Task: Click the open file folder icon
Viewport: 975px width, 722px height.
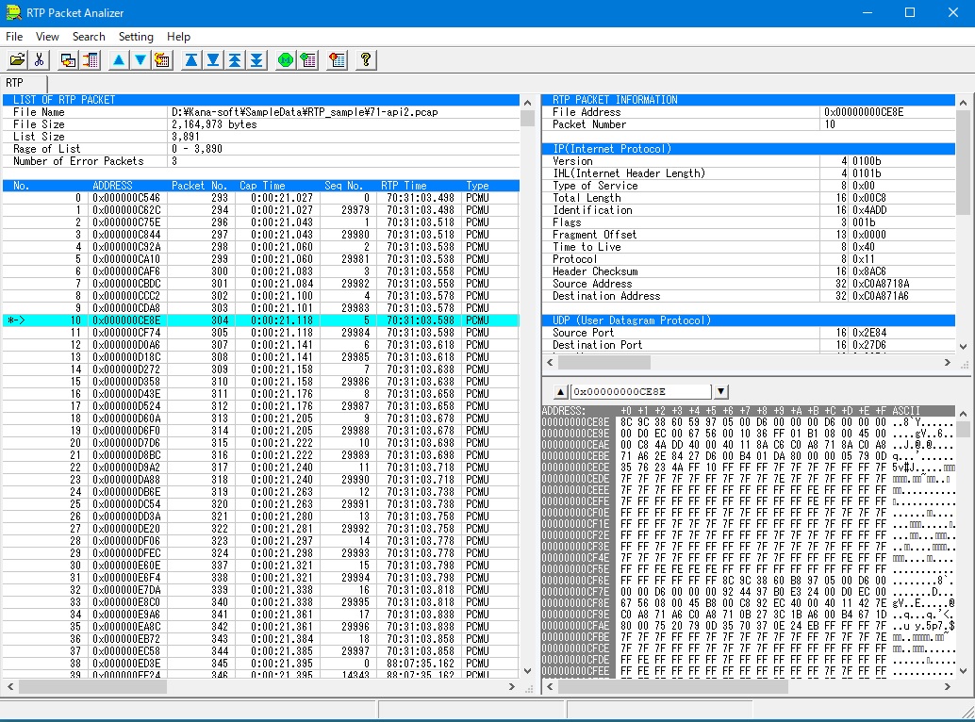Action: 18,60
